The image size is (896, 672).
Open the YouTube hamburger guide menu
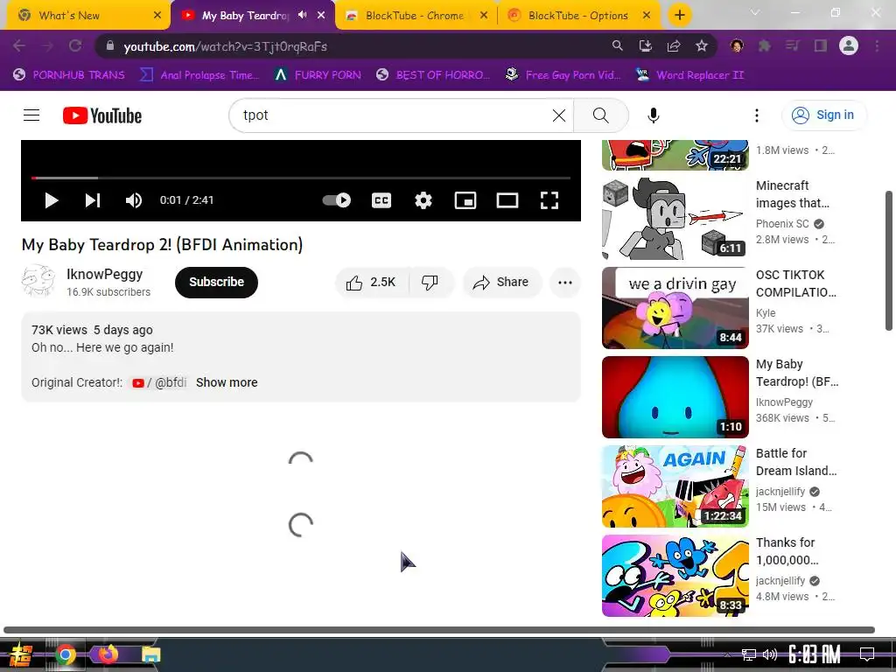(x=31, y=115)
